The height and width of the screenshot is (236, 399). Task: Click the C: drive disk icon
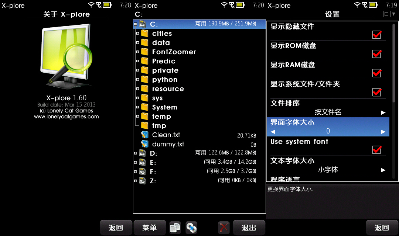(142, 24)
